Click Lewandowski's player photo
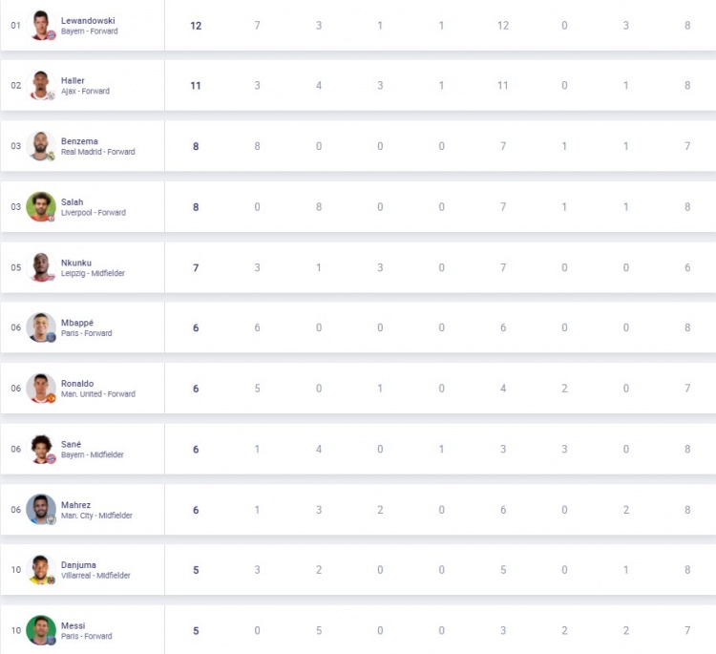716x654 pixels. [x=41, y=25]
